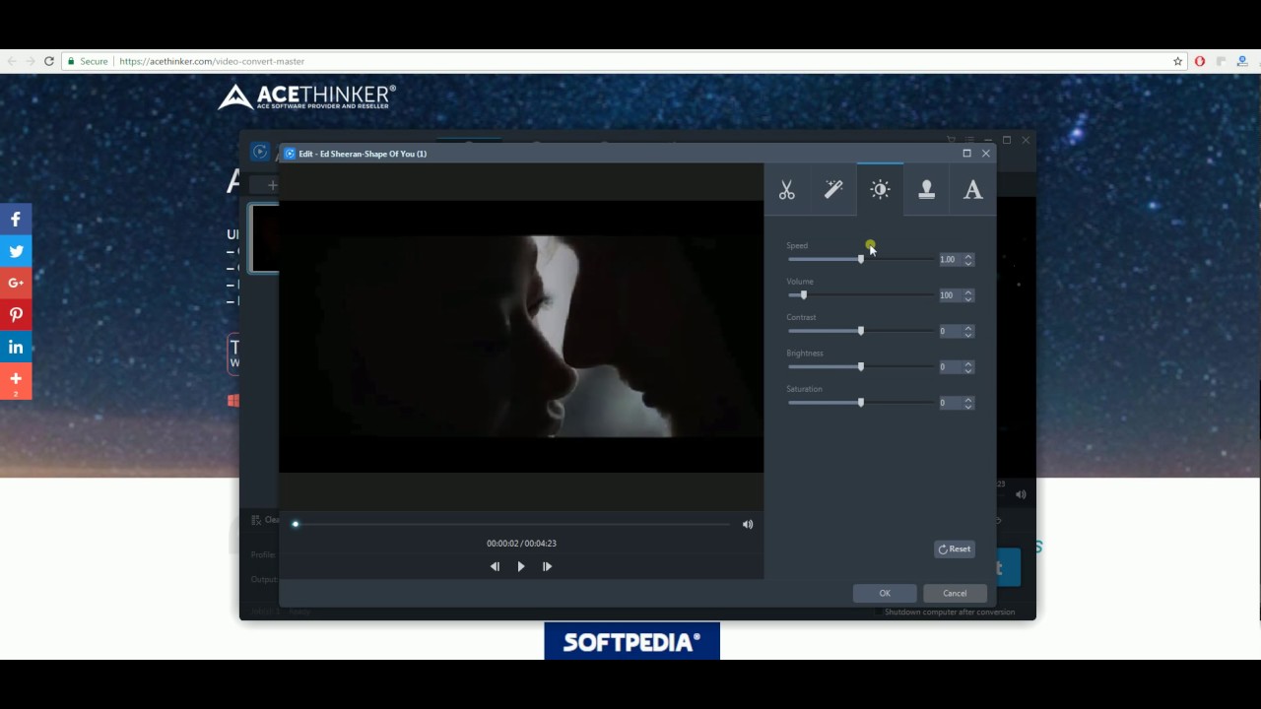
Task: Open more share options plus button
Action: point(16,380)
